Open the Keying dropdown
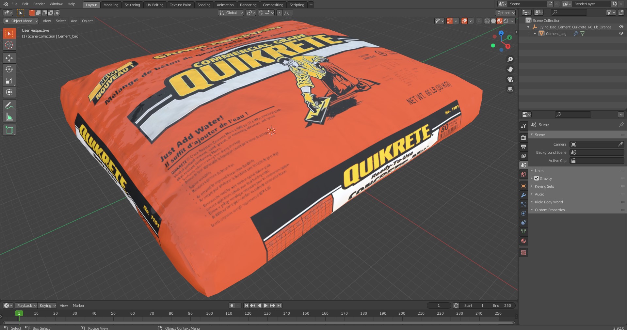 pos(47,306)
